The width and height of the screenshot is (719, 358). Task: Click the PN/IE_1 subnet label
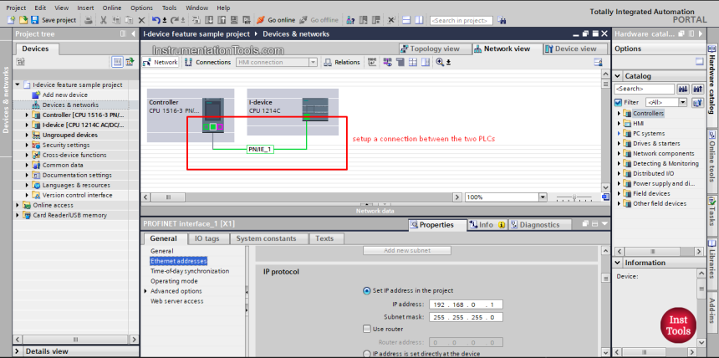(260, 149)
